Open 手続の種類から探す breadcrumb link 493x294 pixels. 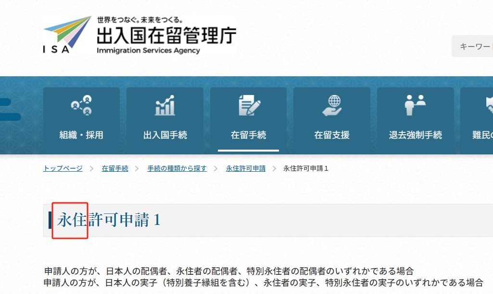[x=177, y=168]
